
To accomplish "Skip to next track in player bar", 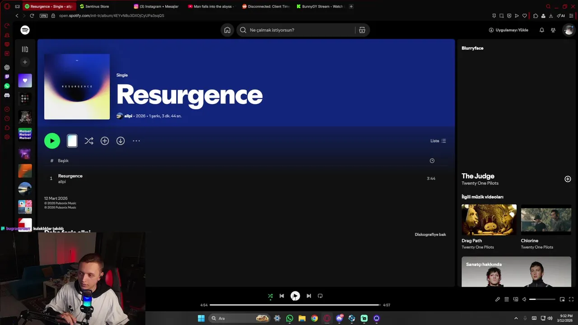I will tap(308, 296).
